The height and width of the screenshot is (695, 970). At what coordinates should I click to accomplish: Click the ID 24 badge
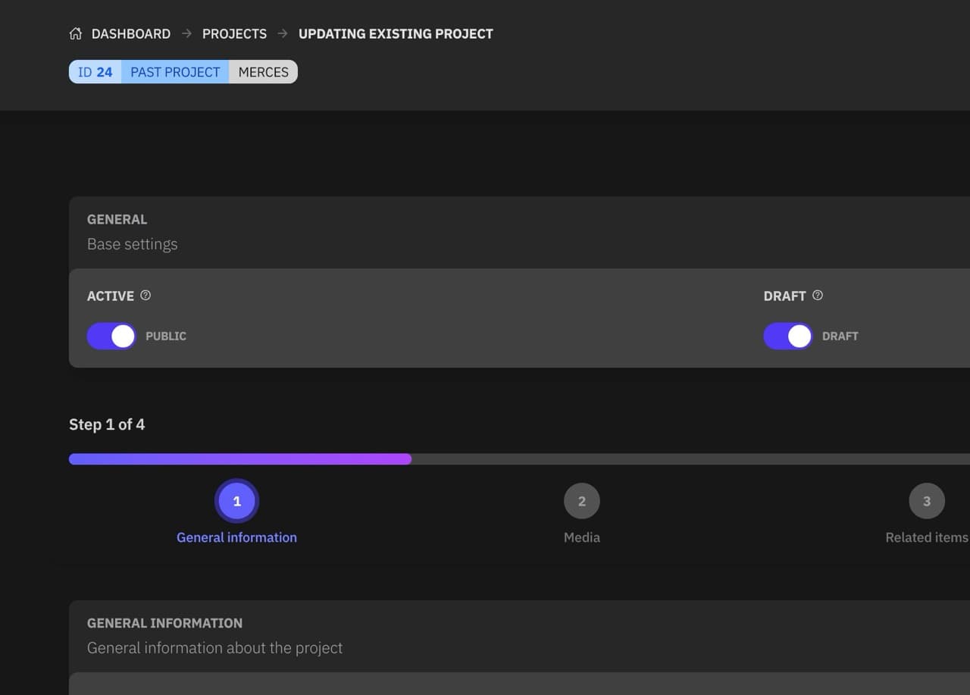pos(95,72)
